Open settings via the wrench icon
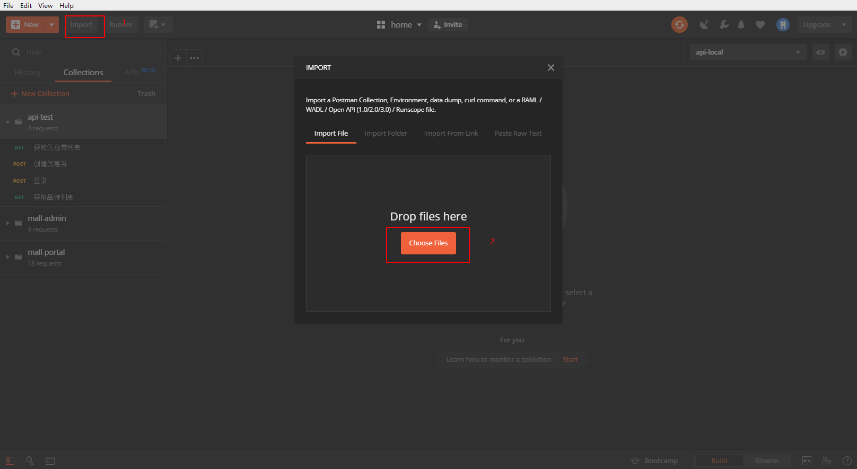Viewport: 857px width, 469px height. point(724,24)
